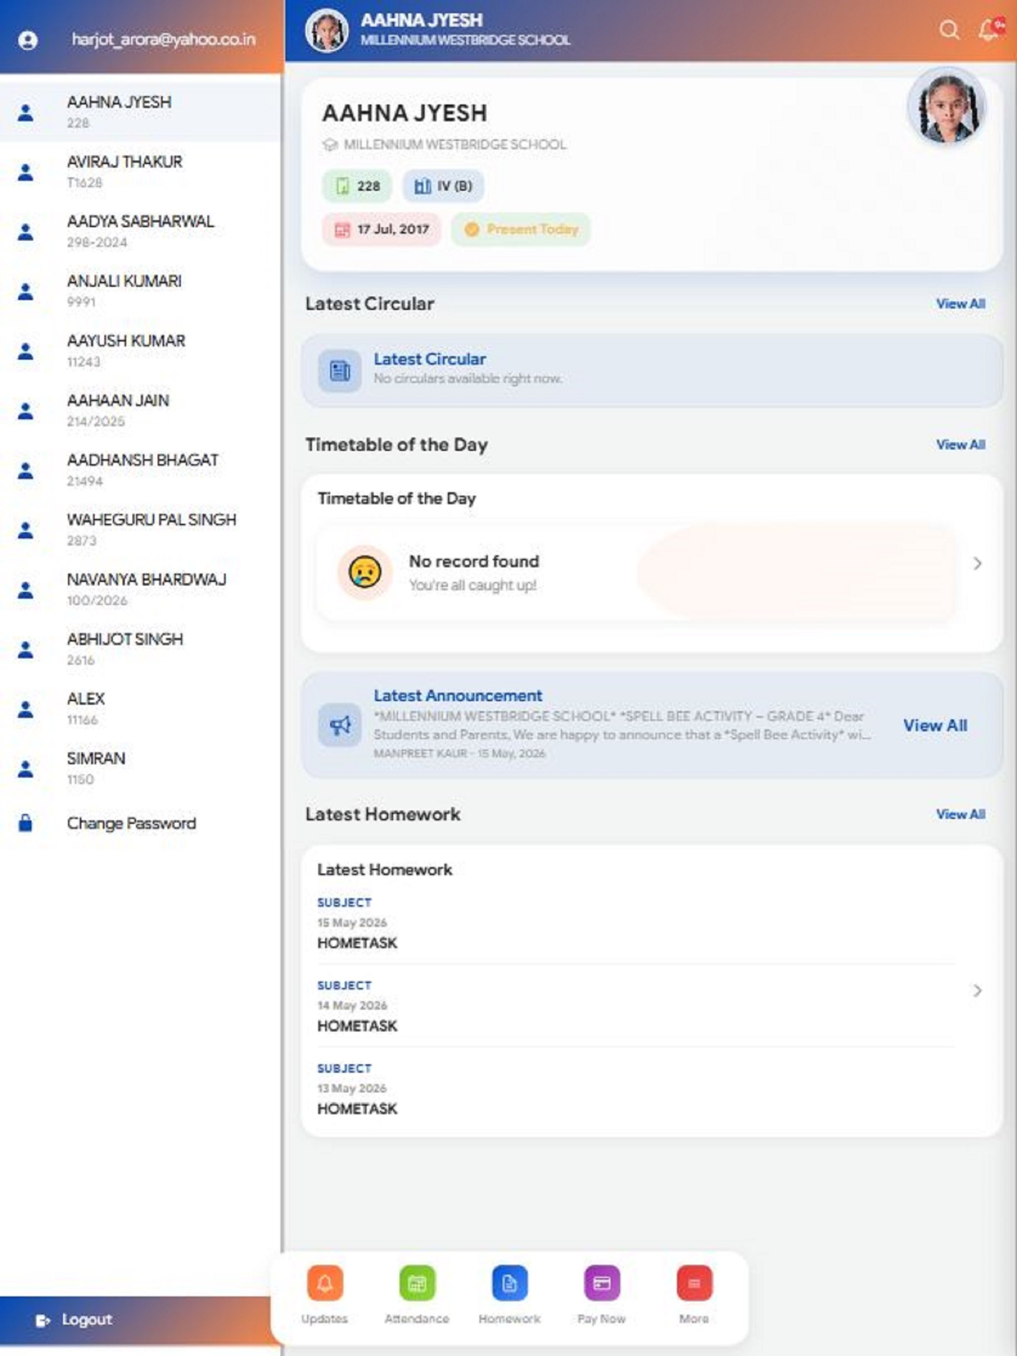Image resolution: width=1017 pixels, height=1356 pixels.
Task: Expand the Latest Homework card chevron
Action: (x=977, y=991)
